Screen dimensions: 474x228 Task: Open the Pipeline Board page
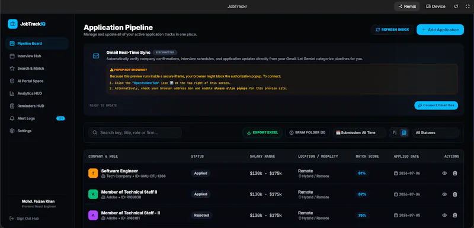37,43
